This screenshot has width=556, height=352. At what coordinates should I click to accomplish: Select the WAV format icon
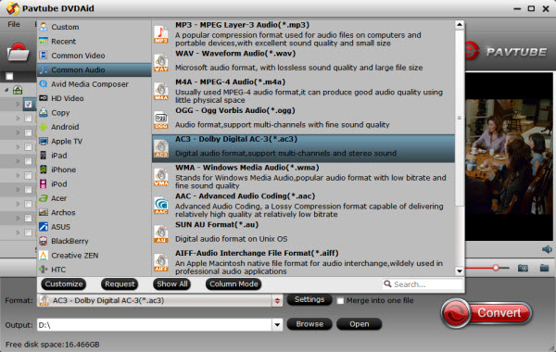tap(161, 63)
